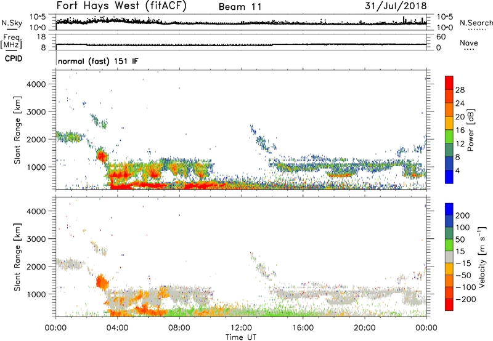Click the left '10^5' noise axis label
This screenshot has height=341, width=493.
click(x=38, y=17)
